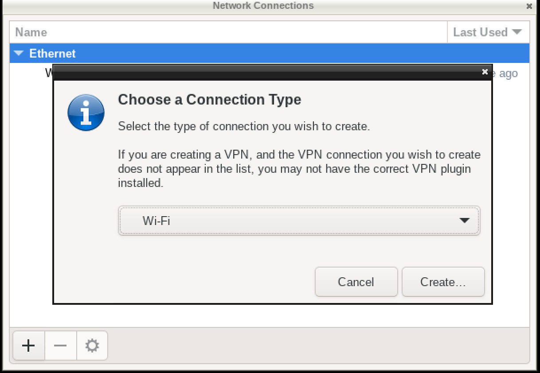
Task: Open settings with the gear icon
Action: click(92, 345)
